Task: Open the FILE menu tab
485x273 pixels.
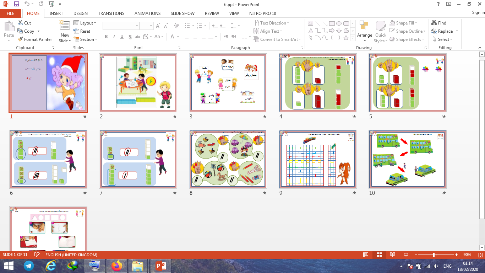Action: click(11, 13)
